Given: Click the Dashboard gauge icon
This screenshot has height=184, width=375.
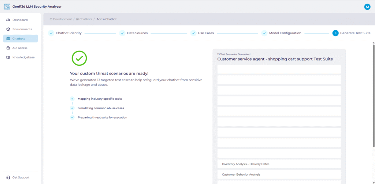Looking at the screenshot, I should point(8,20).
